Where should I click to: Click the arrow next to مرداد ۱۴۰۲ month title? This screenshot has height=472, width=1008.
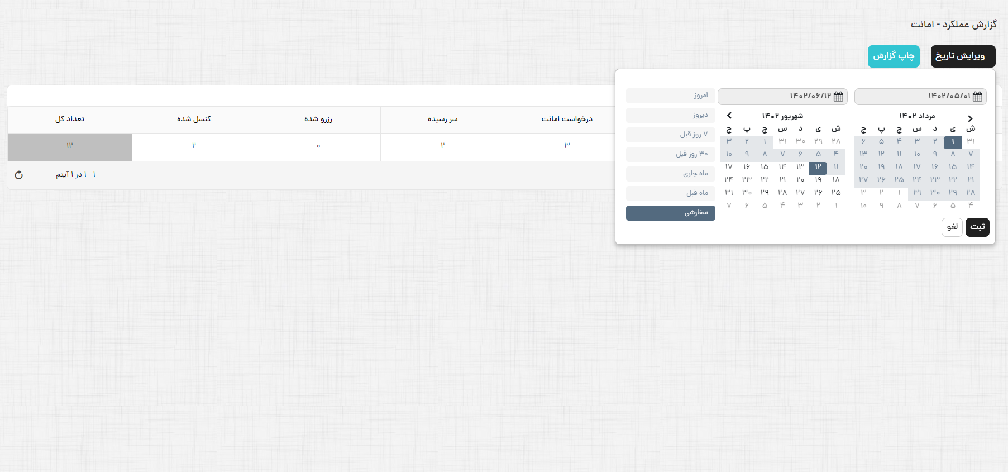[x=970, y=118]
